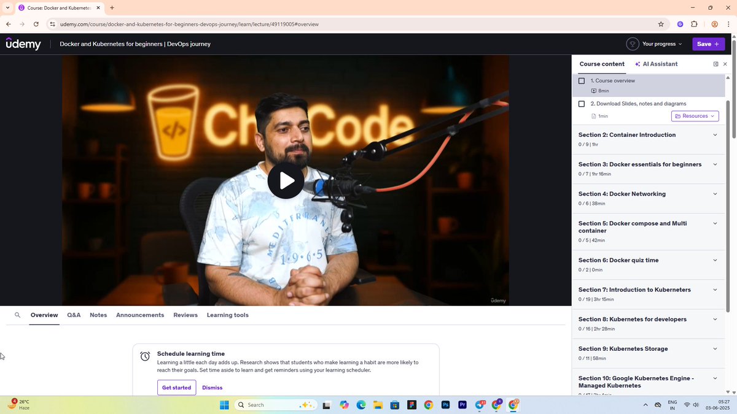Open Premiere Pro from the taskbar
The image size is (737, 414).
pyautogui.click(x=462, y=405)
